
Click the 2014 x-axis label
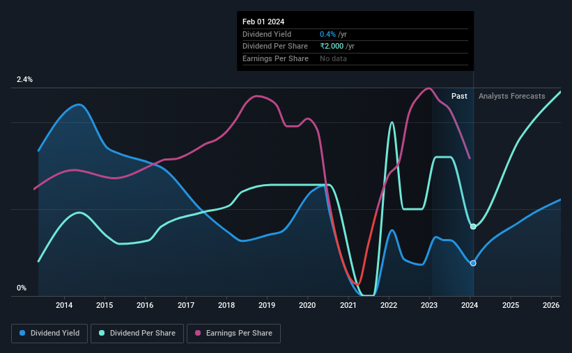64,305
